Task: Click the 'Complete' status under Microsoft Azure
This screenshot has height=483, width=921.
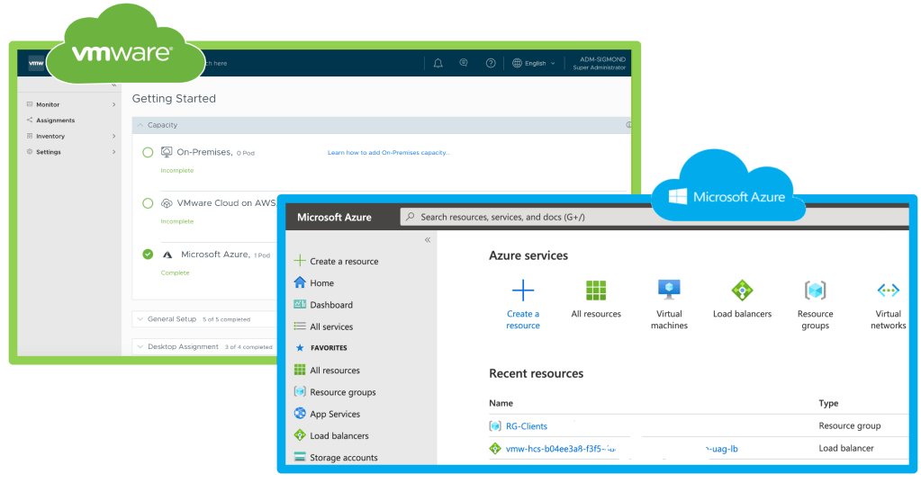Action: 175,273
